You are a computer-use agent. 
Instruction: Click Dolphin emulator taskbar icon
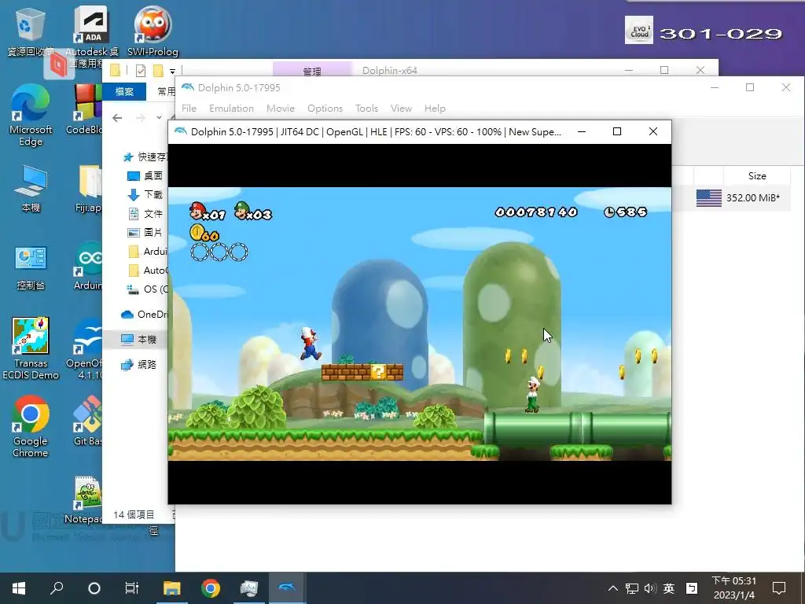(287, 588)
